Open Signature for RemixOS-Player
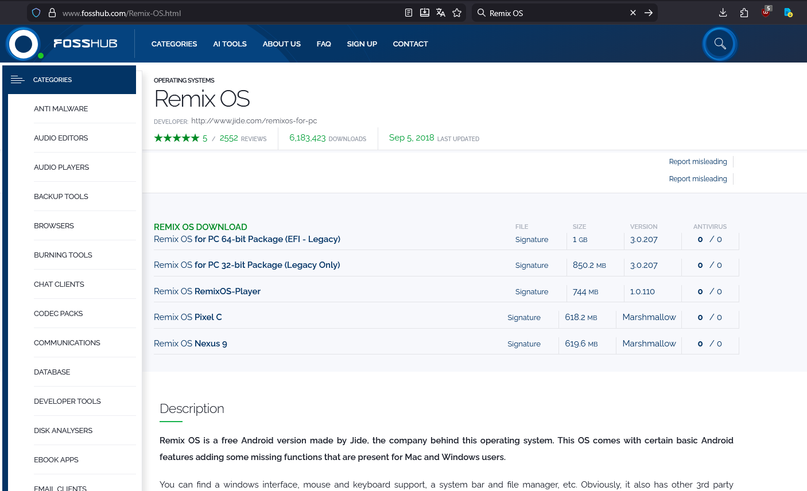This screenshot has height=491, width=807. point(531,291)
